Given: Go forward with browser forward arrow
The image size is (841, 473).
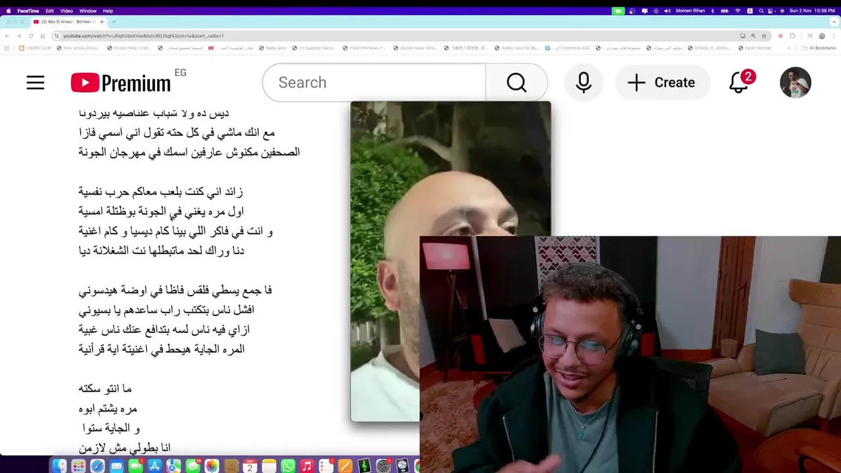Looking at the screenshot, I should point(18,35).
